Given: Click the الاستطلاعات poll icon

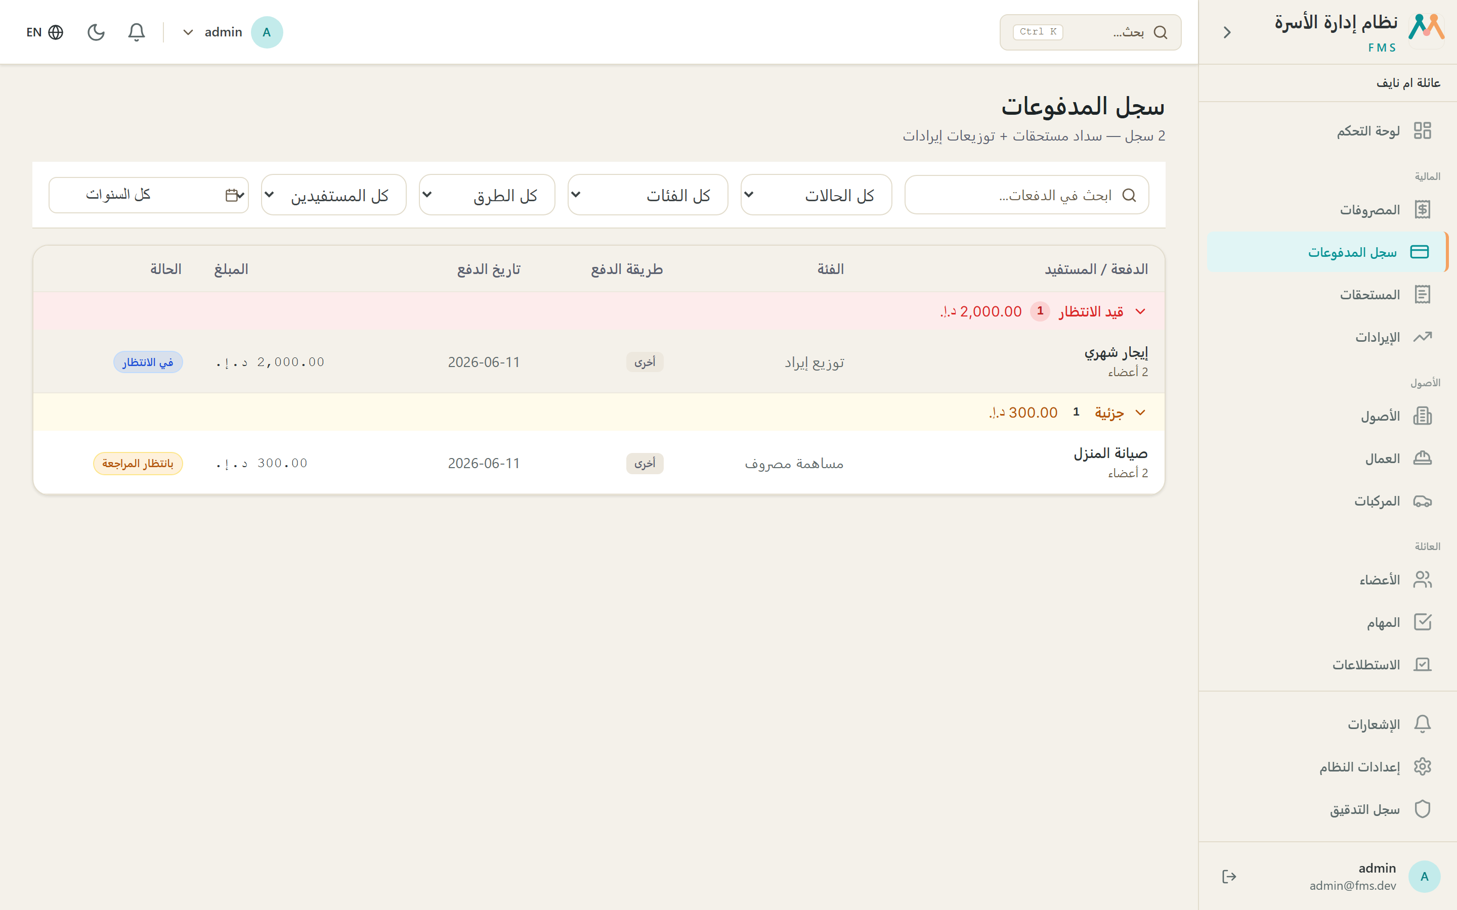Looking at the screenshot, I should coord(1422,664).
